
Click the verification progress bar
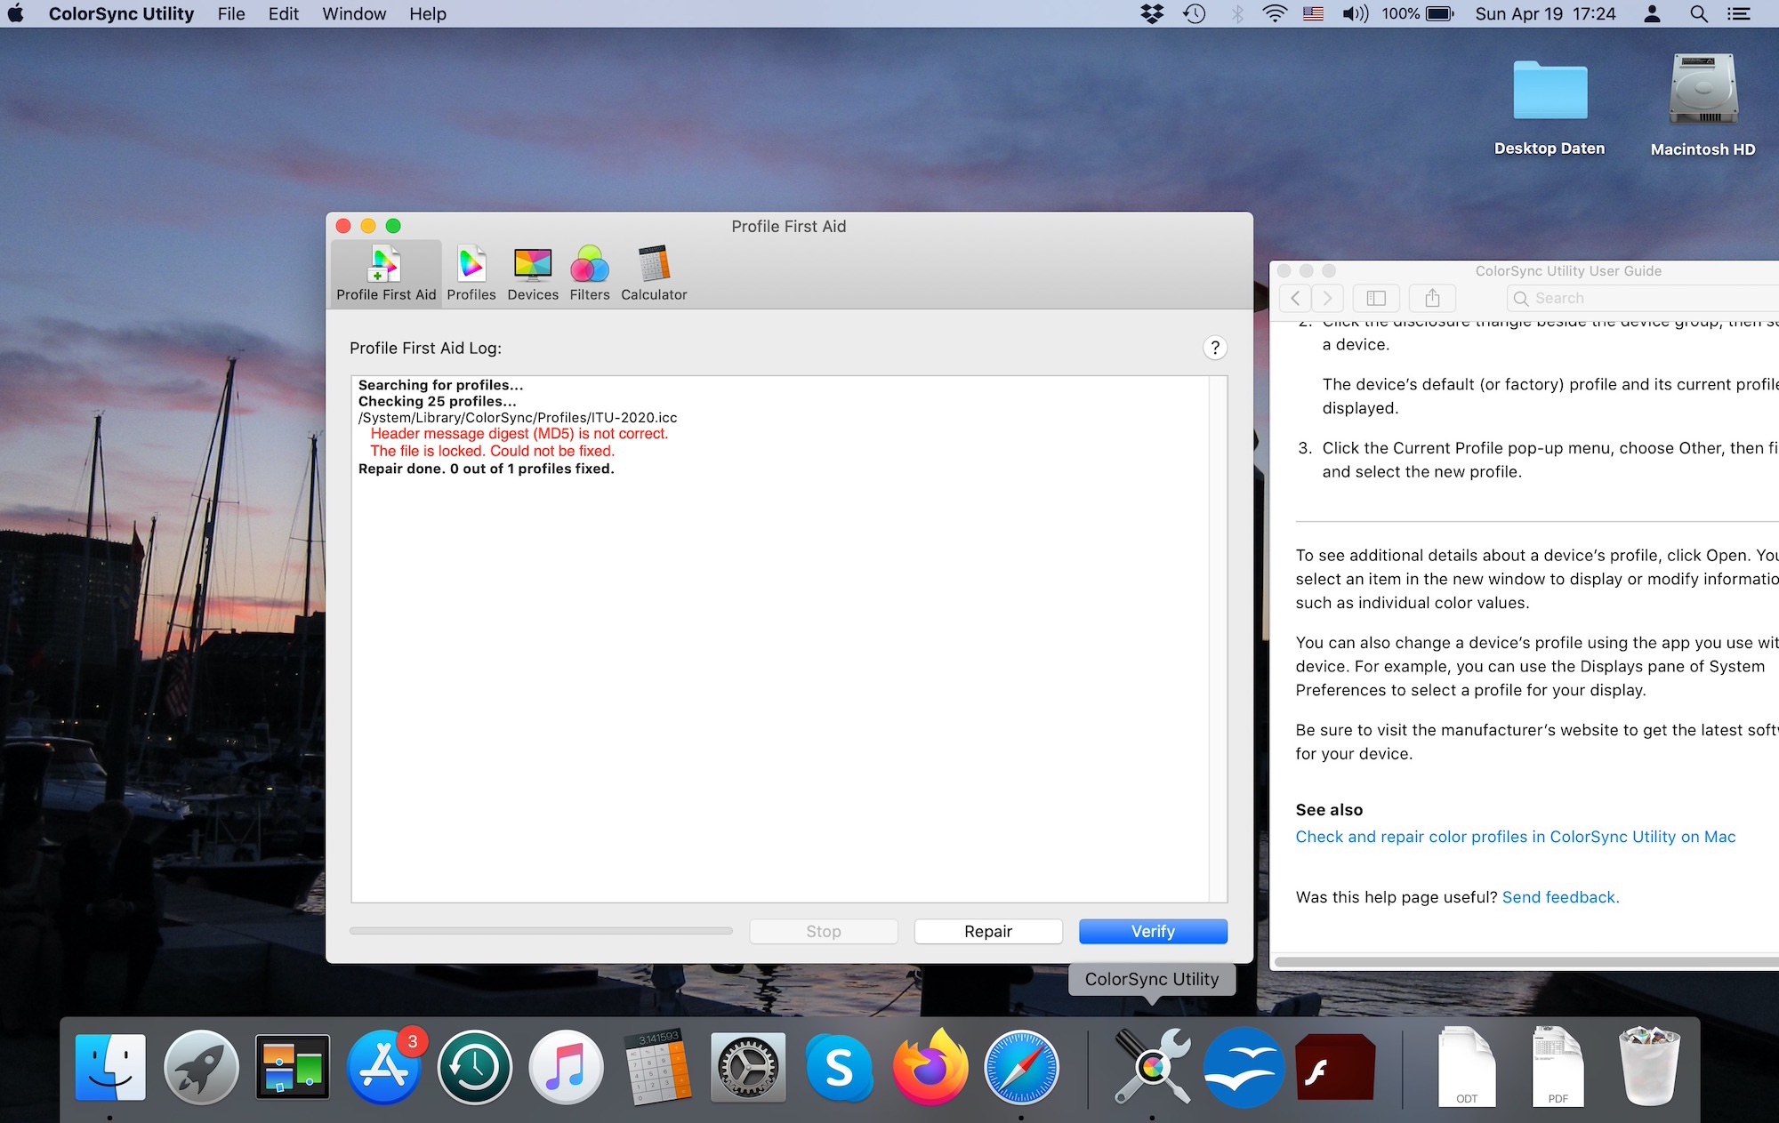[x=541, y=931]
